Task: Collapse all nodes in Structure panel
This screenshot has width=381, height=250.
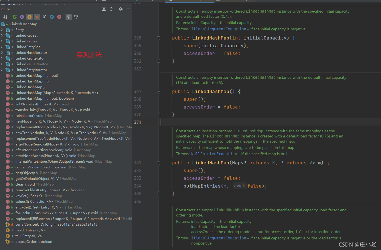Action: point(111,9)
